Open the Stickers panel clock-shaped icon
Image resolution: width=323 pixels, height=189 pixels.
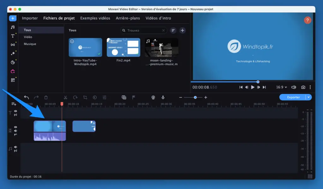tap(13, 62)
